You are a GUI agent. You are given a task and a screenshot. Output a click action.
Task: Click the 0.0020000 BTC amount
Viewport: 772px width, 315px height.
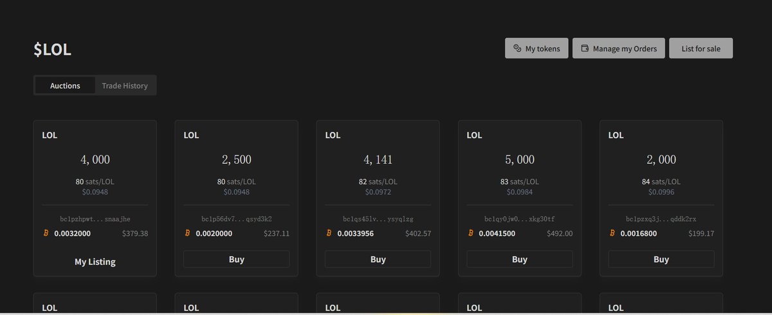[214, 233]
